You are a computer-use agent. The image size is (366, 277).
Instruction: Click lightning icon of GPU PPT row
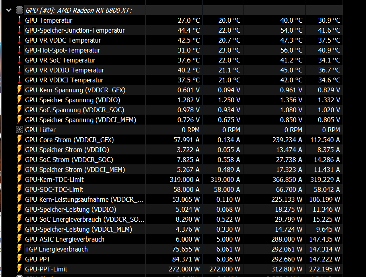tap(19, 259)
